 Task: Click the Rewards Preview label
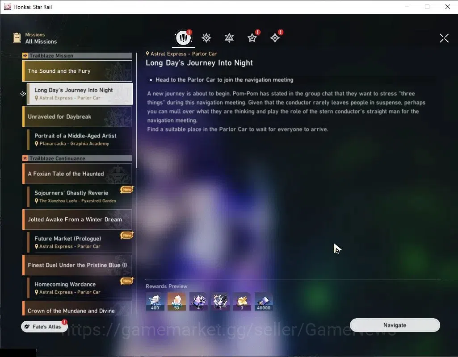tap(167, 286)
